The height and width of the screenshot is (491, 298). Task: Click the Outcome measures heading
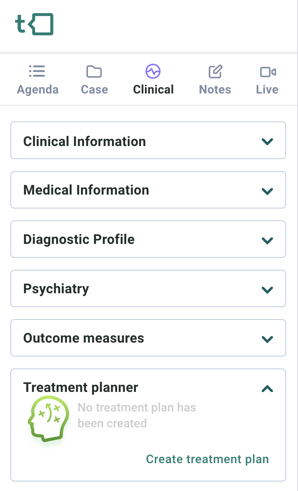(84, 338)
